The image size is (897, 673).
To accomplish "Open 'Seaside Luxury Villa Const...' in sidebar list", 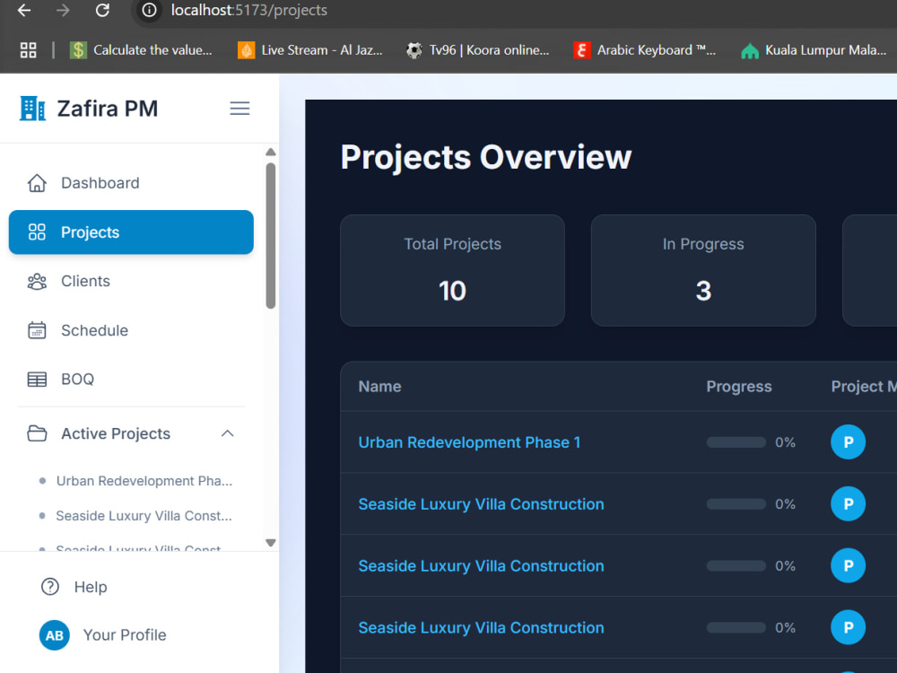I will point(144,516).
